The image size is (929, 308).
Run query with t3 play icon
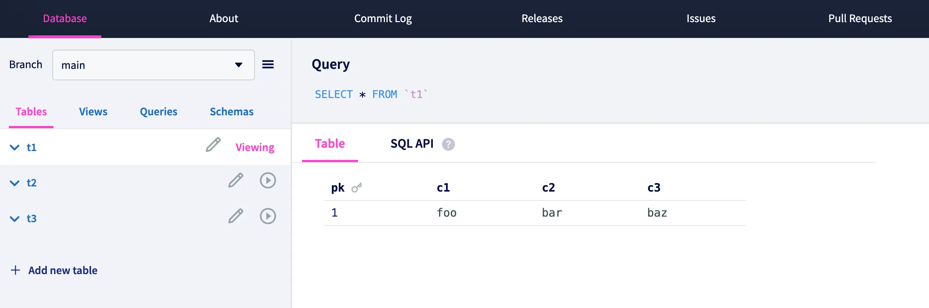coord(268,216)
